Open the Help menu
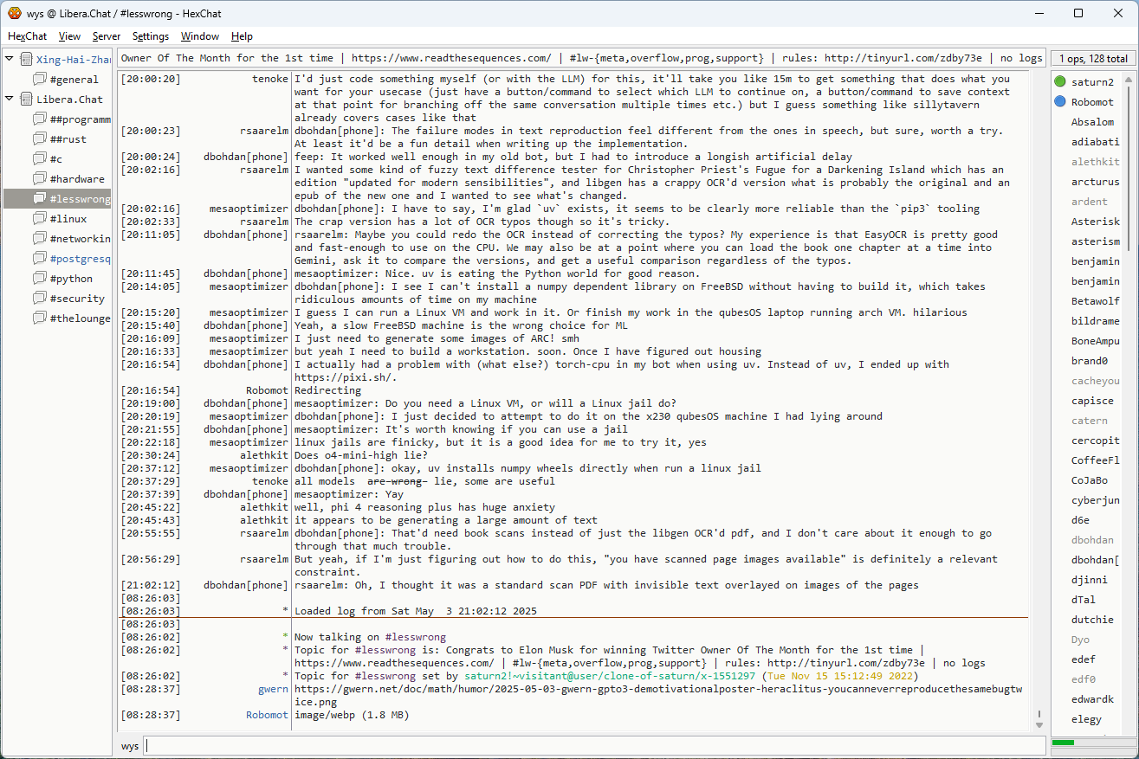1139x759 pixels. click(x=242, y=36)
